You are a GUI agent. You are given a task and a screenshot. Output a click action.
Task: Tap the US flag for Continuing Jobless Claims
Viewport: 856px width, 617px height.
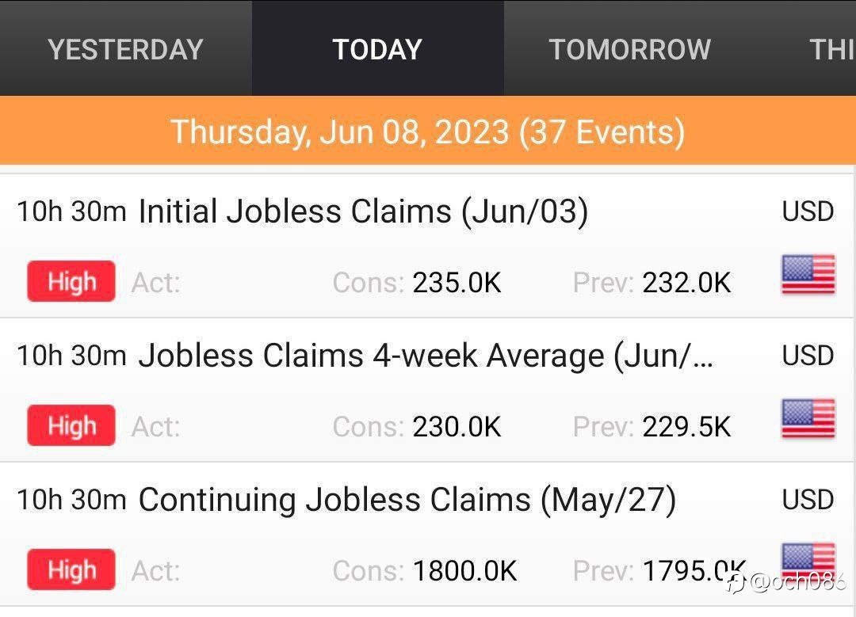click(x=808, y=560)
